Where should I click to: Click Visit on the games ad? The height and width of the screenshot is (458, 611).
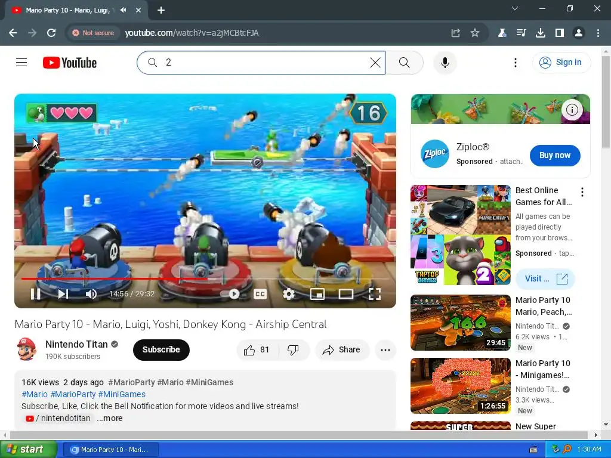pos(545,278)
